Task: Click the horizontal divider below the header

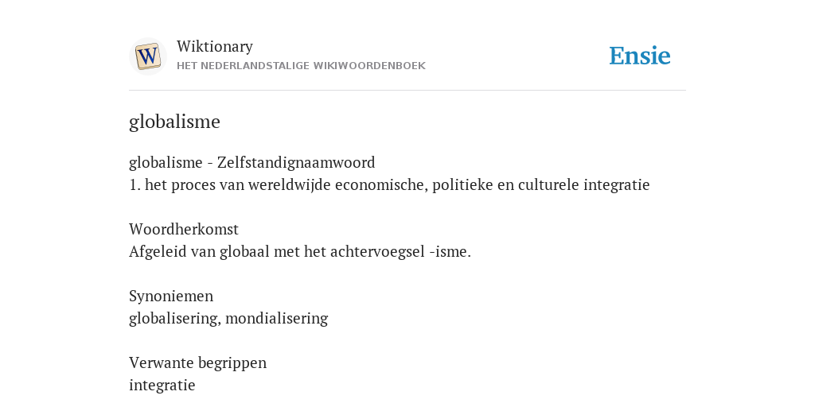Action: click(407, 91)
